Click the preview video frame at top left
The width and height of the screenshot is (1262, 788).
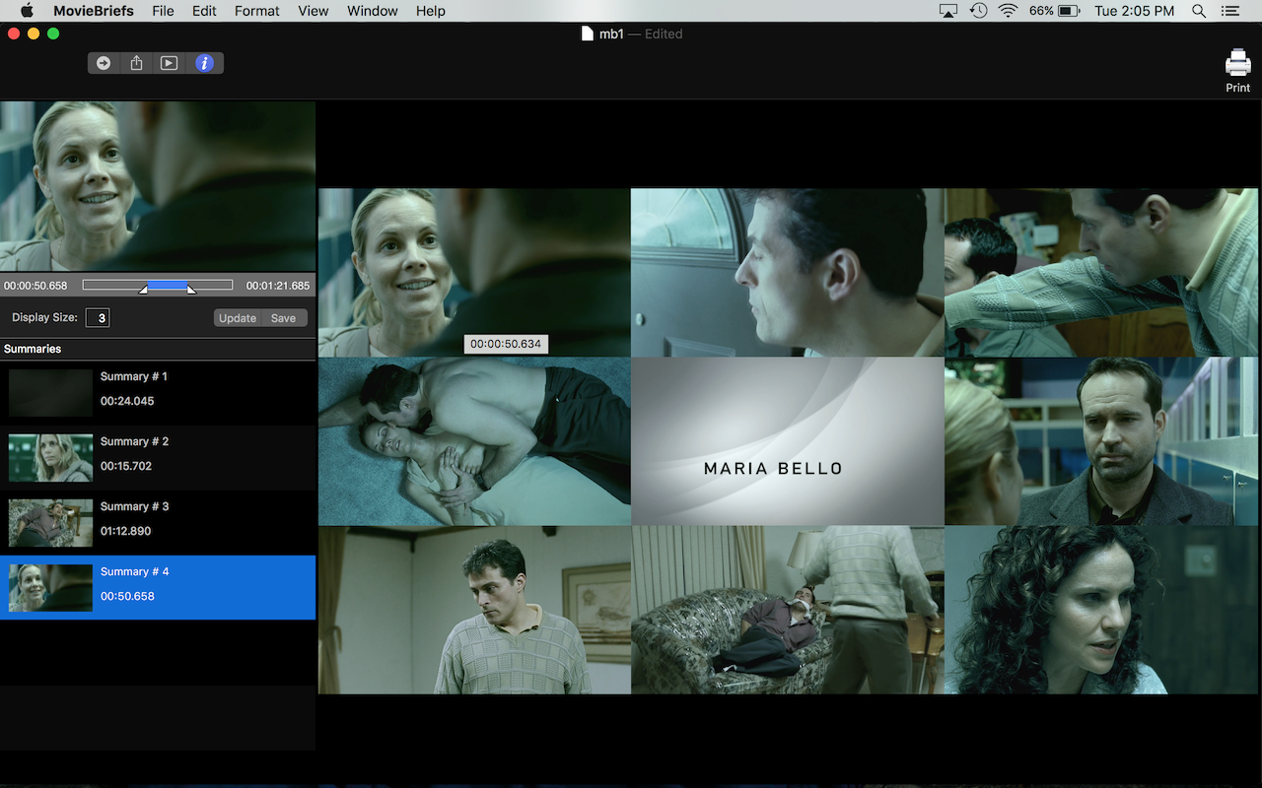pyautogui.click(x=158, y=186)
